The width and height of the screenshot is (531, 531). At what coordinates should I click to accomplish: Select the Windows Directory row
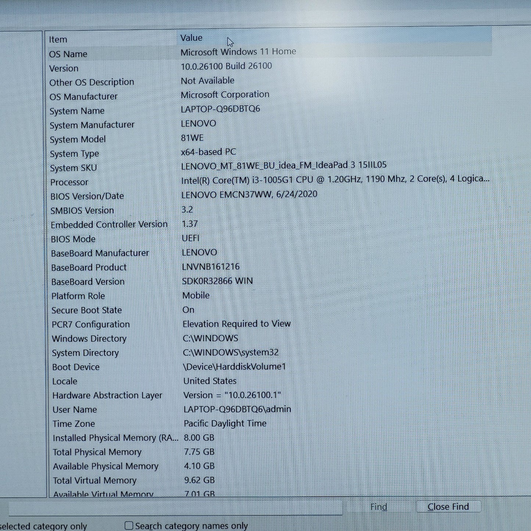[x=270, y=338]
